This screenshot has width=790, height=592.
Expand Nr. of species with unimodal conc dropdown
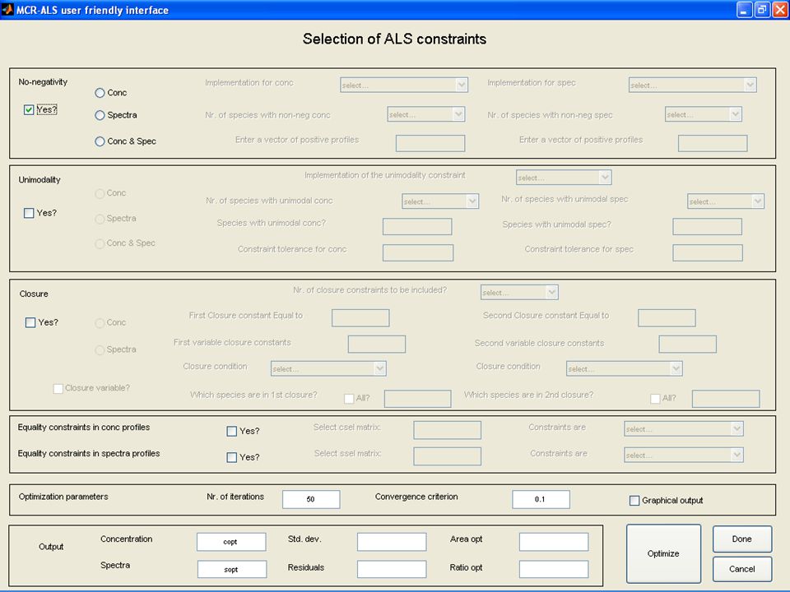pos(440,201)
